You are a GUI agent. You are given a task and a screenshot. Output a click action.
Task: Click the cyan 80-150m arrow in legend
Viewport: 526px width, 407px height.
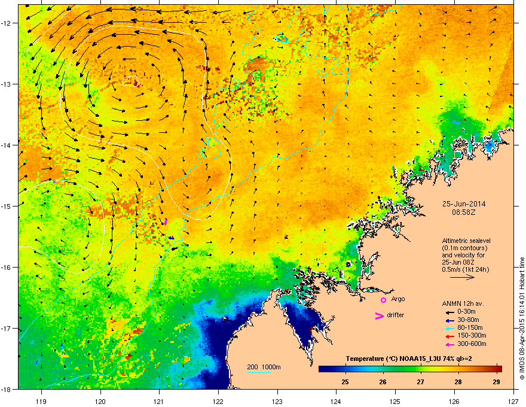coord(449,329)
